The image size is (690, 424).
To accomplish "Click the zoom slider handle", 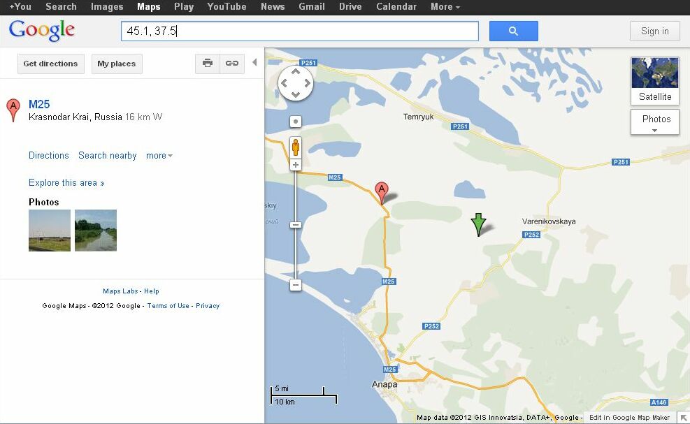I will click(x=296, y=225).
